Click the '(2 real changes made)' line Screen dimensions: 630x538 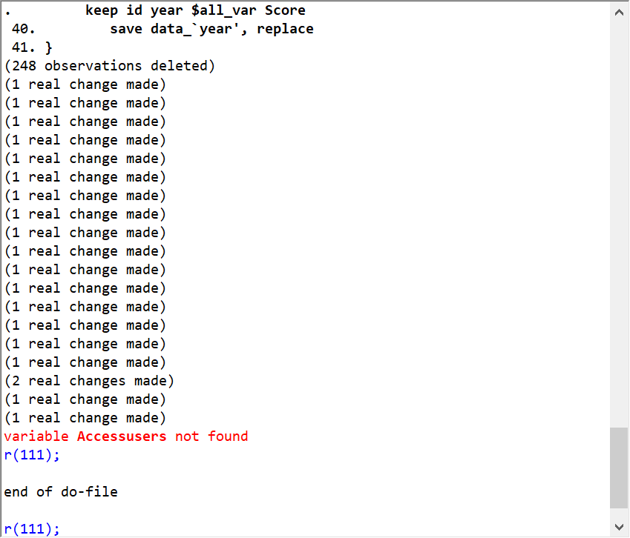[89, 381]
